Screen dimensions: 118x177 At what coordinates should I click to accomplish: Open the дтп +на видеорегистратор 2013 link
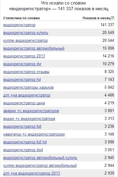(x=32, y=173)
